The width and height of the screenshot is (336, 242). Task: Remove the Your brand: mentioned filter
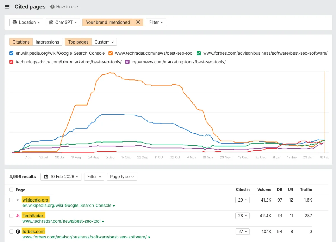[x=138, y=22]
